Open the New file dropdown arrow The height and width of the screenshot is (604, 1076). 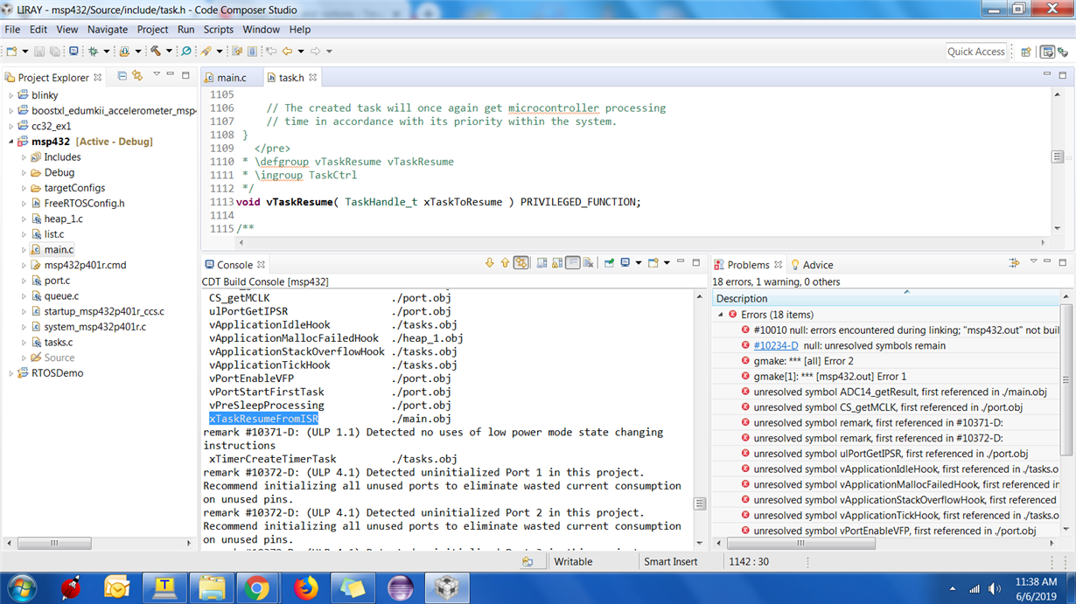[x=24, y=52]
